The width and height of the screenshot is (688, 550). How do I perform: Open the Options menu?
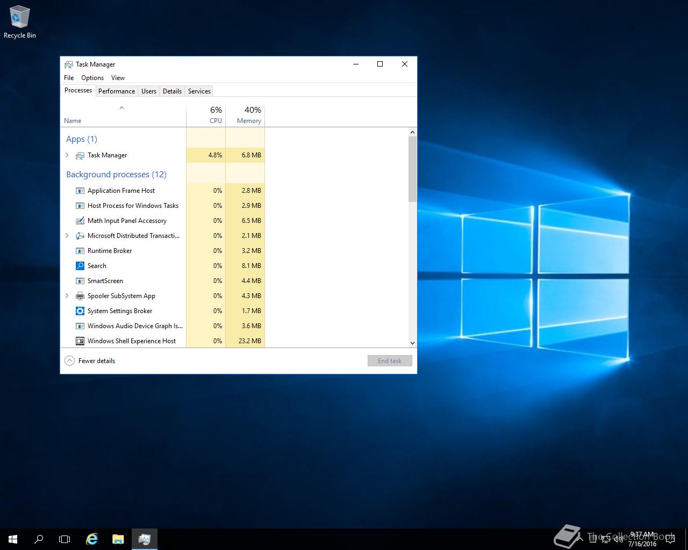92,78
